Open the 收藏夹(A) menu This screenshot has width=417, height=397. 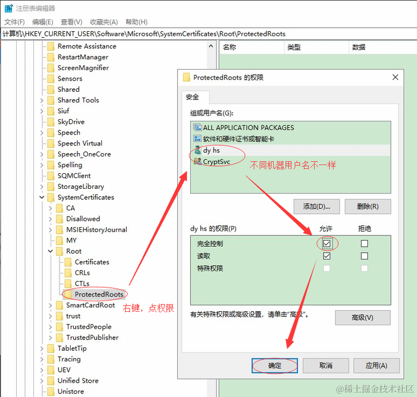[x=104, y=22]
